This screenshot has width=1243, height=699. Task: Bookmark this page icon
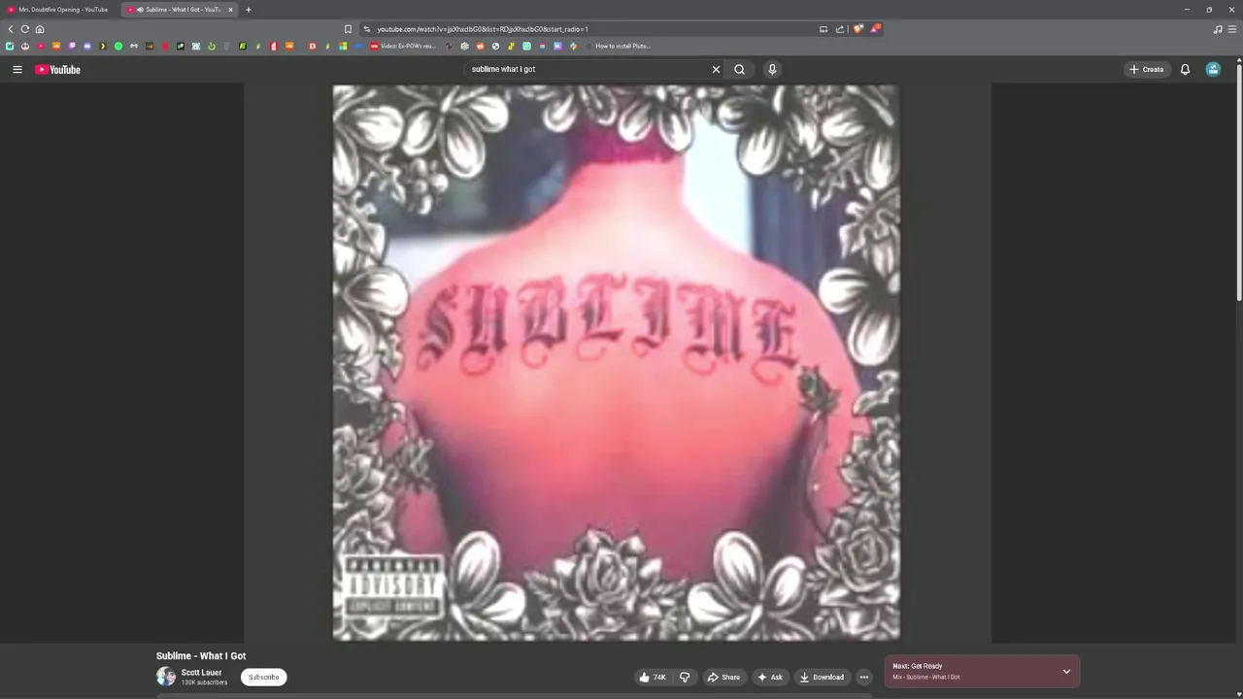[x=348, y=29]
